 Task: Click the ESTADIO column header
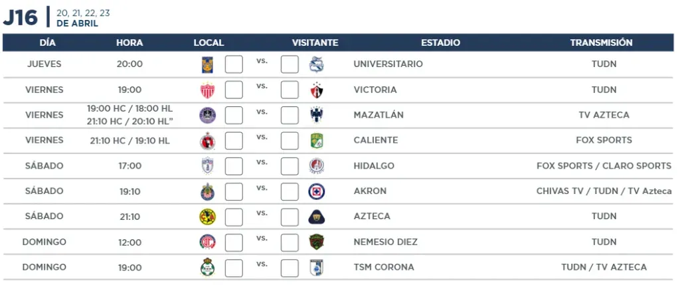point(440,43)
